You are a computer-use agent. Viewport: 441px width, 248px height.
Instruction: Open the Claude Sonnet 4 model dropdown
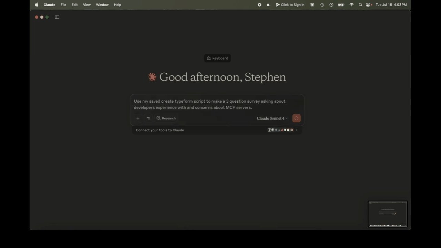click(x=272, y=118)
